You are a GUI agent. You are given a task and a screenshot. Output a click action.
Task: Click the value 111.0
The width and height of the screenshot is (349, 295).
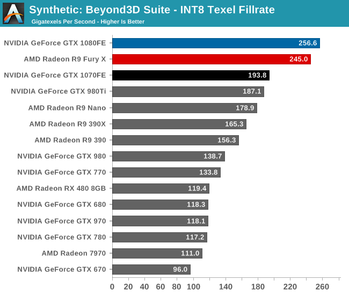(190, 253)
